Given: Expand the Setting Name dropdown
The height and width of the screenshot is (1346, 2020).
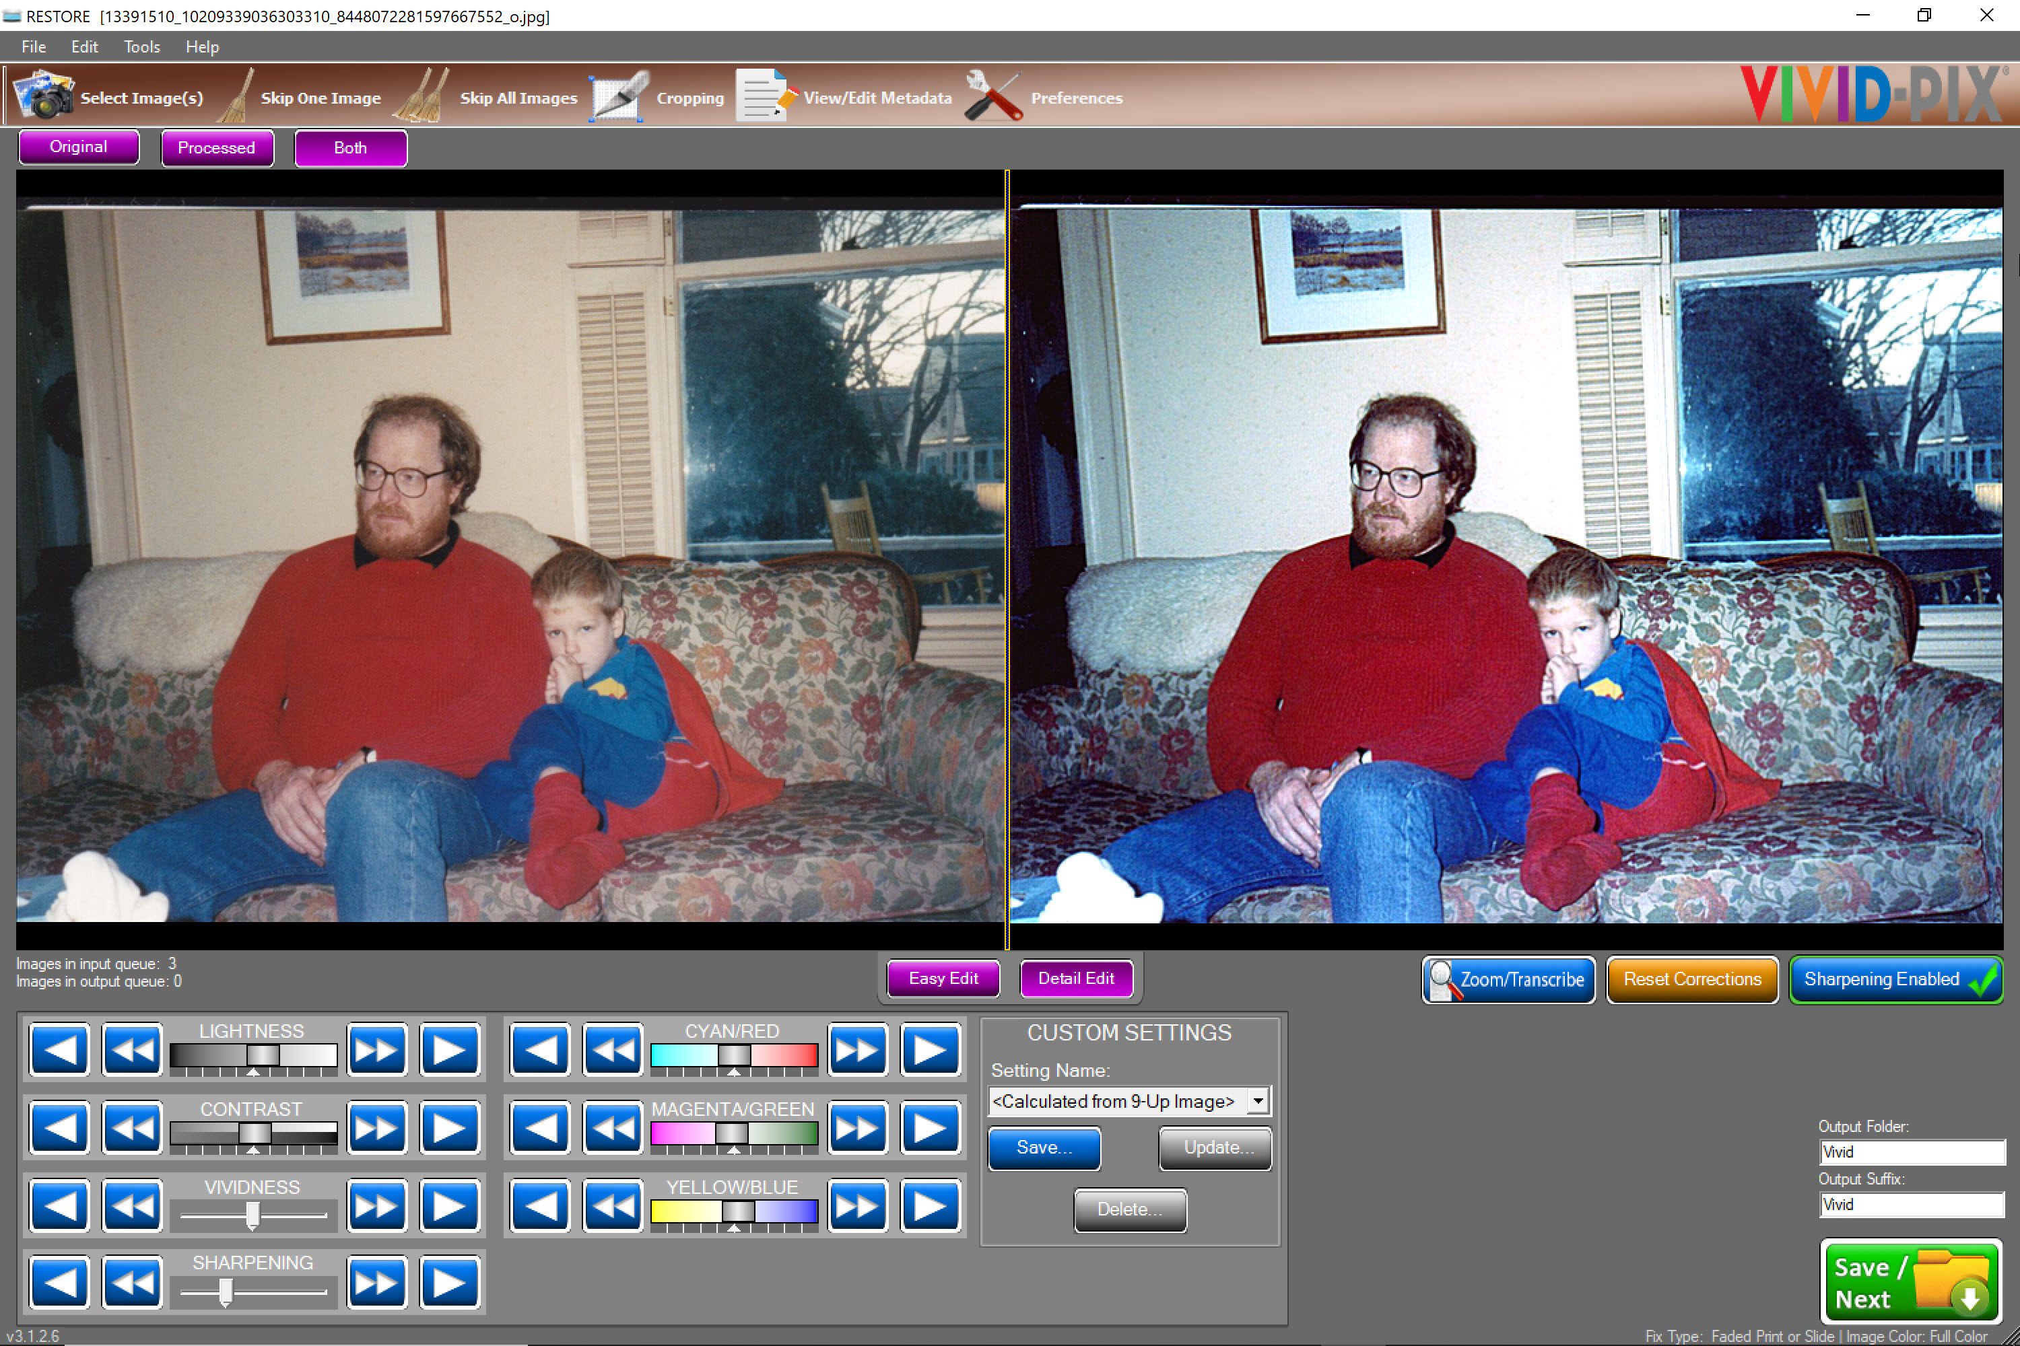Looking at the screenshot, I should 1258,1100.
